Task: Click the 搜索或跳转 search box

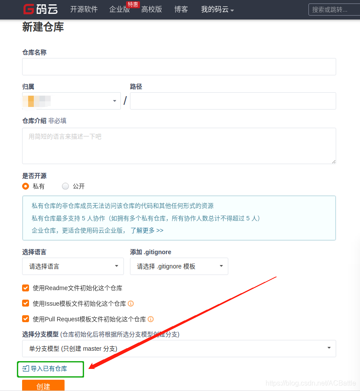Action: 337,9
